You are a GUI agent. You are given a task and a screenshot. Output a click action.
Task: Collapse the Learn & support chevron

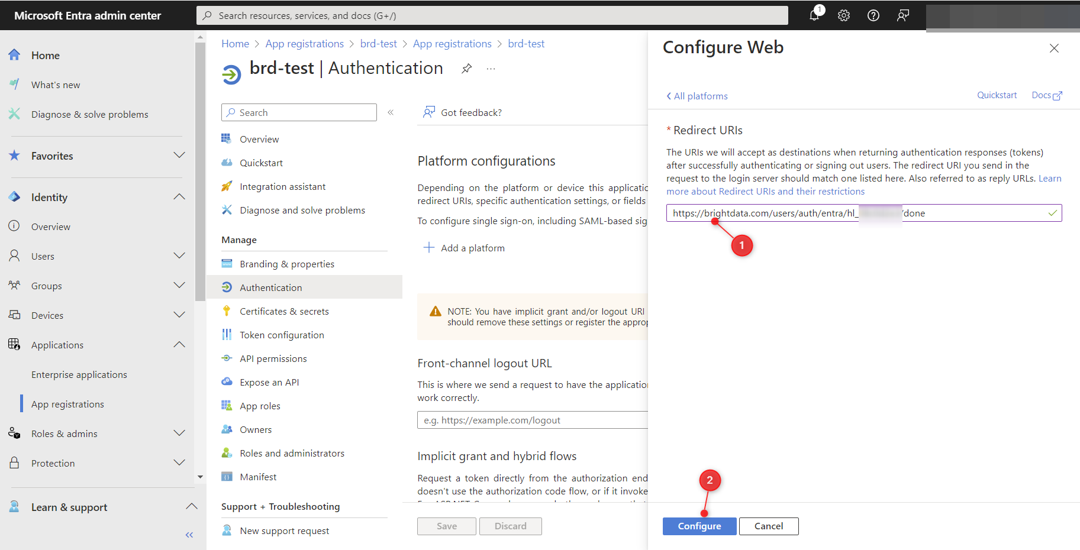tap(192, 507)
